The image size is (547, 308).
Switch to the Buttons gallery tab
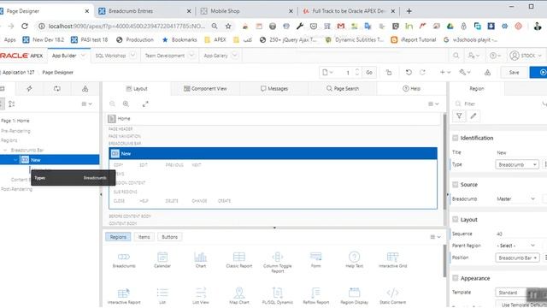pos(169,237)
